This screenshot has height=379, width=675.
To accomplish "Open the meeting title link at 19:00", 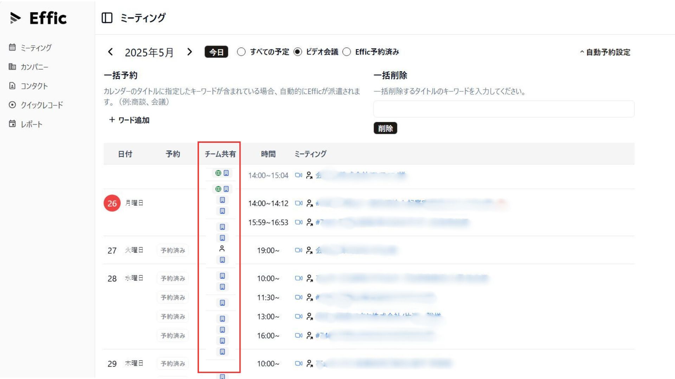I will pyautogui.click(x=356, y=250).
